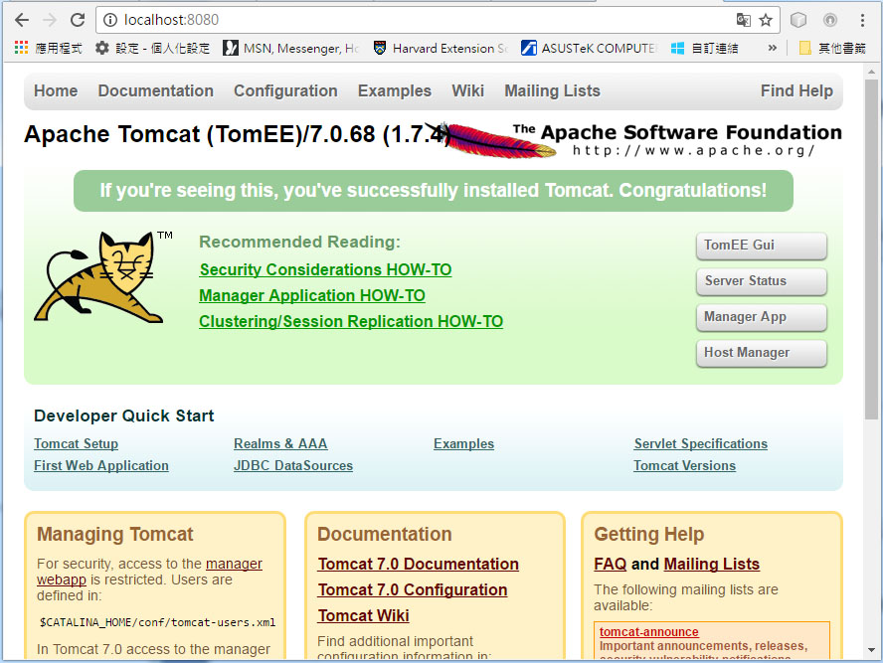Image resolution: width=883 pixels, height=663 pixels.
Task: Open Manager Application HOW-TO link
Action: point(312,295)
